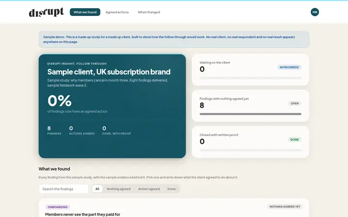
Task: Select the What we found tab
Action: pyautogui.click(x=85, y=12)
